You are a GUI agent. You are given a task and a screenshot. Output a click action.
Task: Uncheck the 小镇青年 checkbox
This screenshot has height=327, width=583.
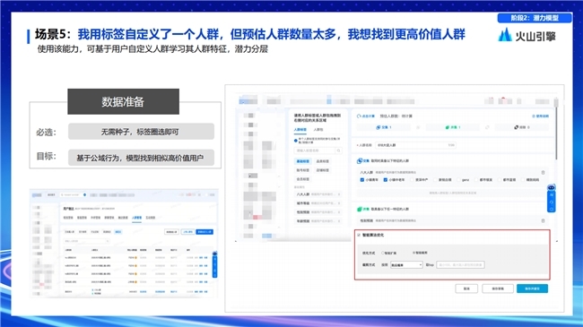point(362,180)
